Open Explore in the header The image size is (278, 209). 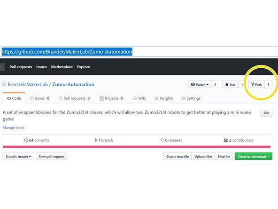pos(84,67)
